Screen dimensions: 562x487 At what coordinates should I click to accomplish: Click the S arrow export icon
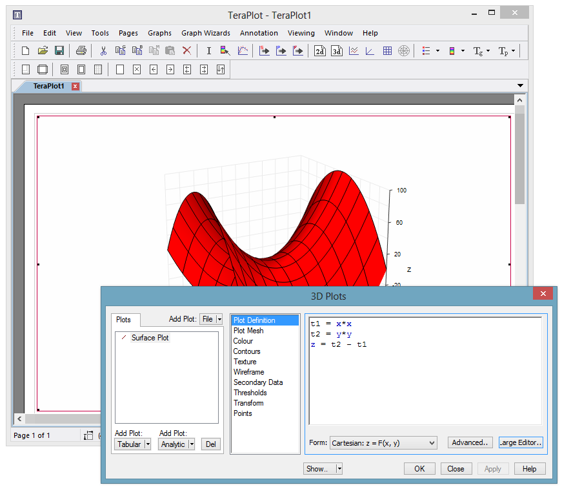(265, 50)
